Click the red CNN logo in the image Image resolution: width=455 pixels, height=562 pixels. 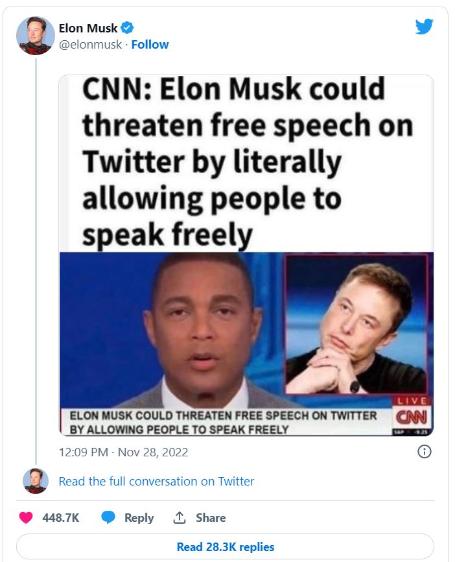tap(410, 415)
